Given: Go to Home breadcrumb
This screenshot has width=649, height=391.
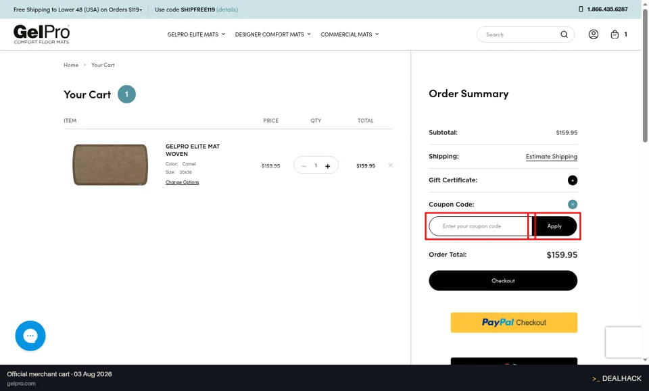Looking at the screenshot, I should click(71, 65).
